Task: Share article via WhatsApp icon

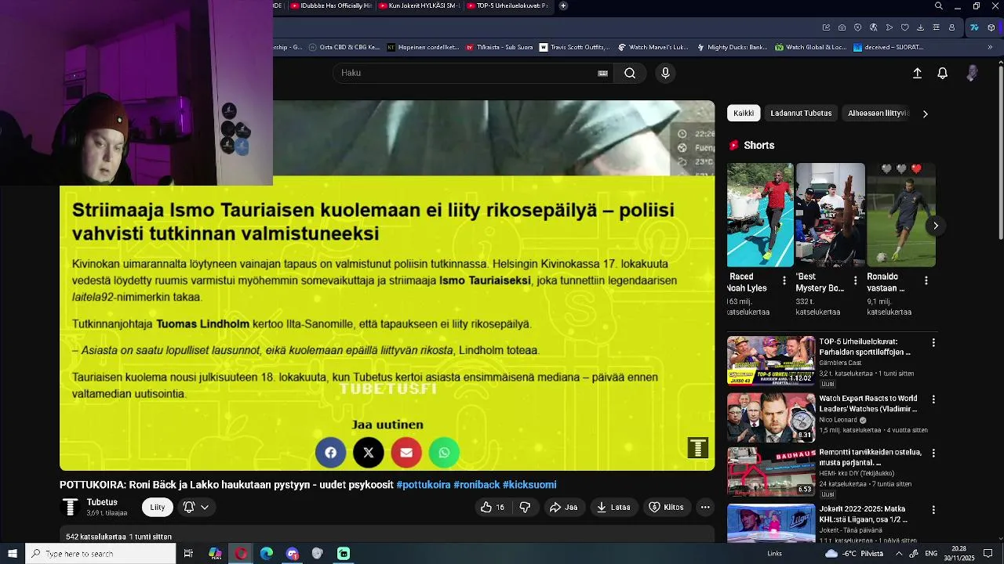Action: pos(444,452)
